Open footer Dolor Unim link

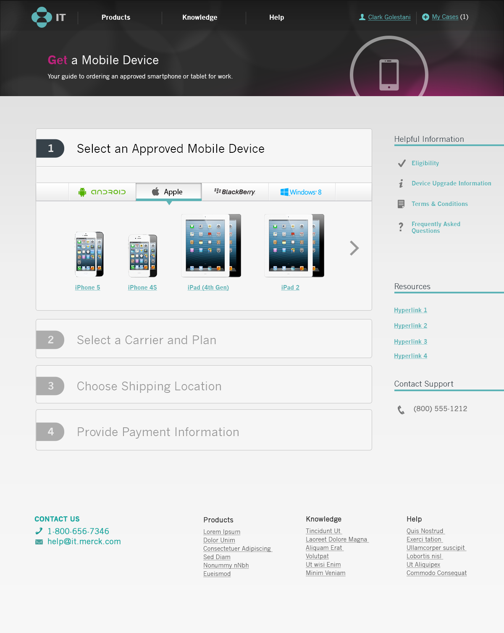point(219,540)
